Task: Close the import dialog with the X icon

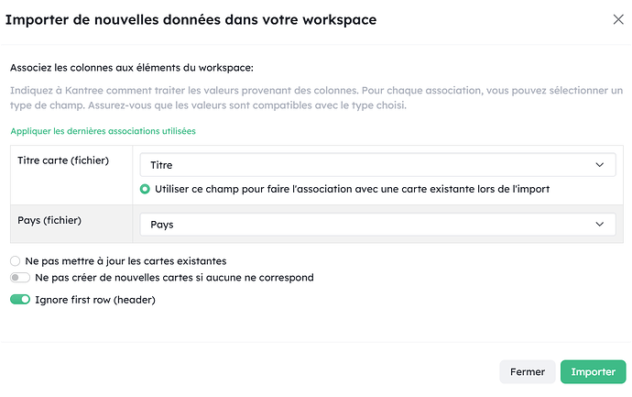Action: tap(616, 19)
